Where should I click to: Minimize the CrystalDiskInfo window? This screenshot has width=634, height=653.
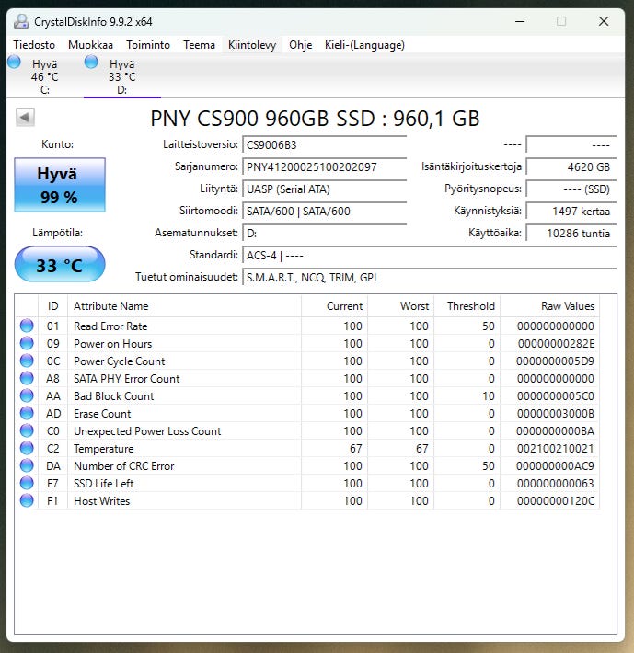click(520, 21)
